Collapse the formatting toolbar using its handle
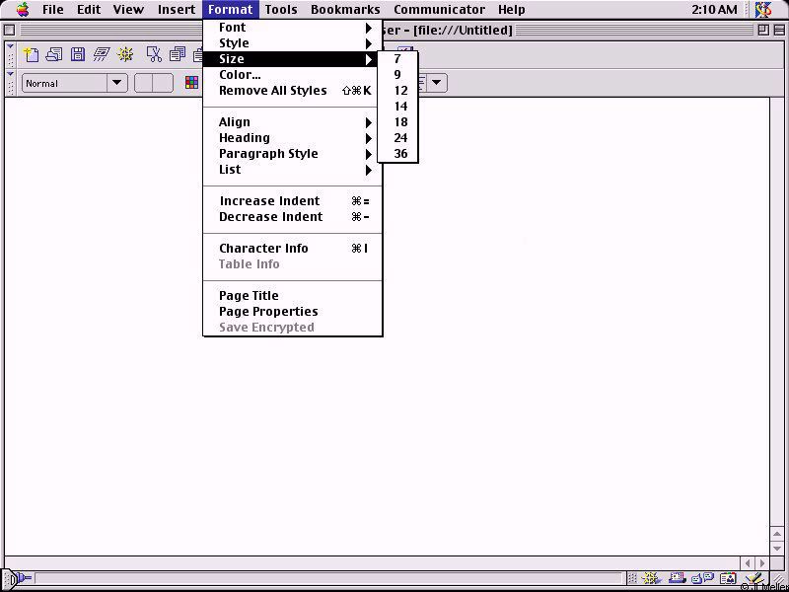This screenshot has width=789, height=592. click(11, 83)
